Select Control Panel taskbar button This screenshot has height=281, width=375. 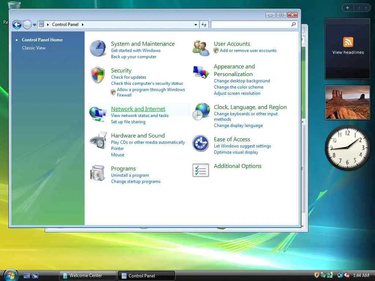(146, 276)
